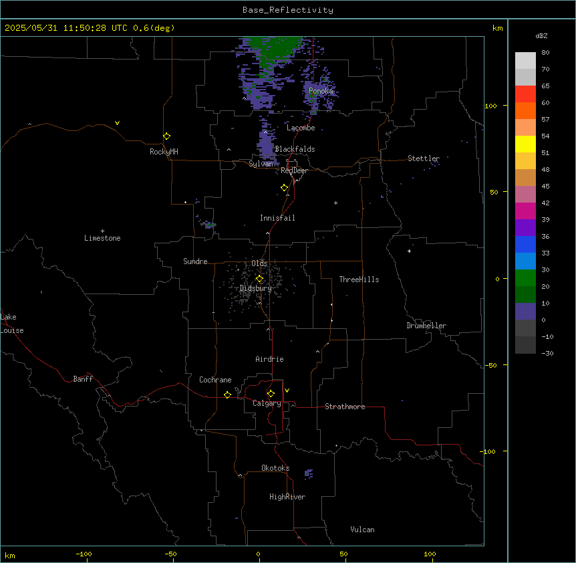Click the yellow diamond marker above RockyMH
This screenshot has height=563, width=576.
point(166,136)
